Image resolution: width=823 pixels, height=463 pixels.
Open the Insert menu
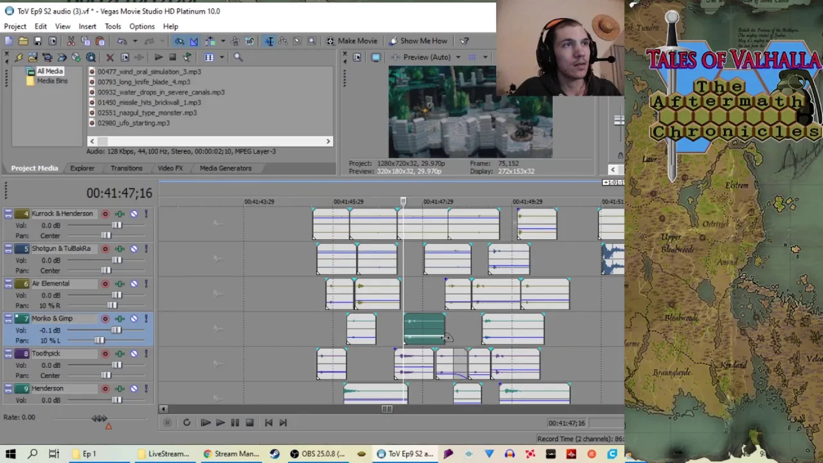(x=87, y=26)
